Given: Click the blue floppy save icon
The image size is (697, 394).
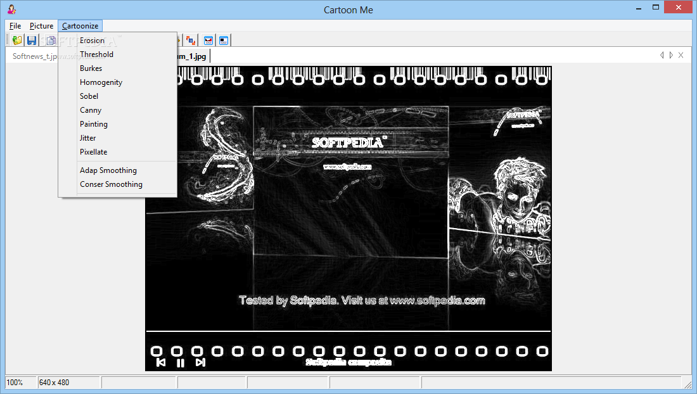Looking at the screenshot, I should (32, 41).
